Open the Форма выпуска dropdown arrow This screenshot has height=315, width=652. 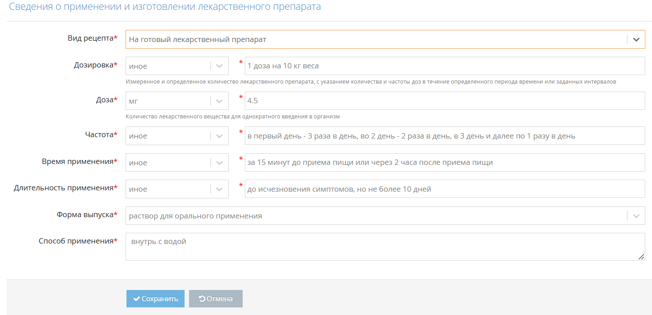(636, 216)
